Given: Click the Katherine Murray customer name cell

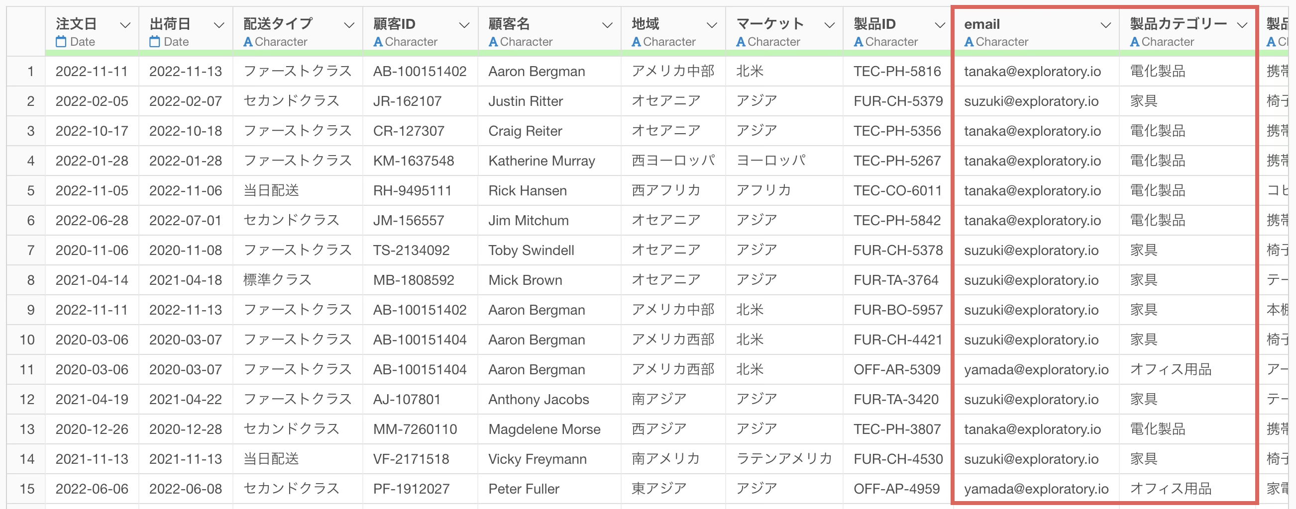Looking at the screenshot, I should pos(541,161).
